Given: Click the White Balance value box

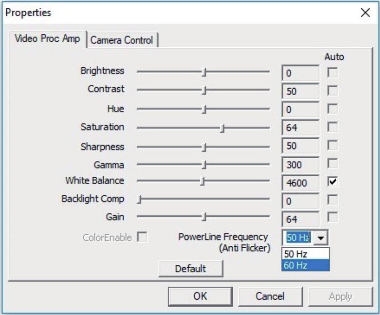Looking at the screenshot, I should click(x=300, y=183).
